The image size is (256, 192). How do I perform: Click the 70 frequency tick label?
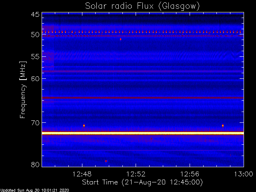coord(35,123)
